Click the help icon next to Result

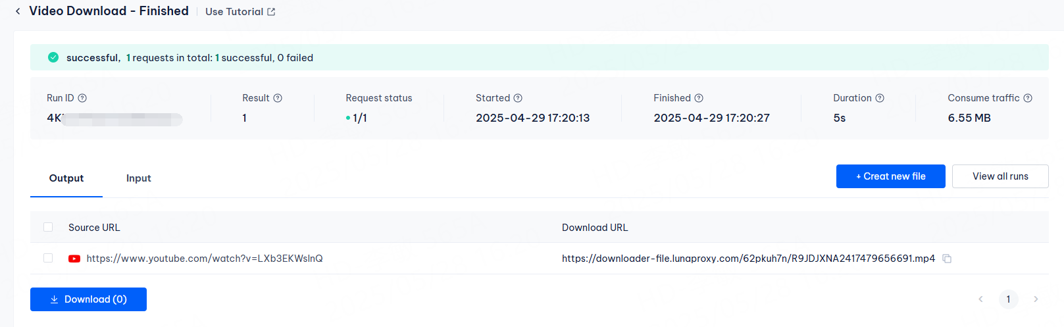(x=278, y=98)
